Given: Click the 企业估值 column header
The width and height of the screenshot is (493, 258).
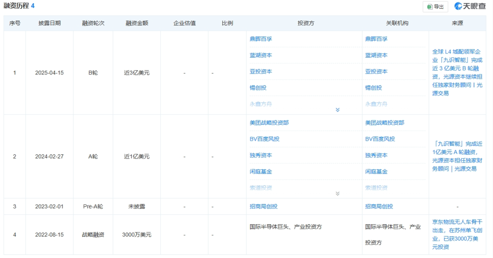Looking at the screenshot, I should click(x=184, y=23).
